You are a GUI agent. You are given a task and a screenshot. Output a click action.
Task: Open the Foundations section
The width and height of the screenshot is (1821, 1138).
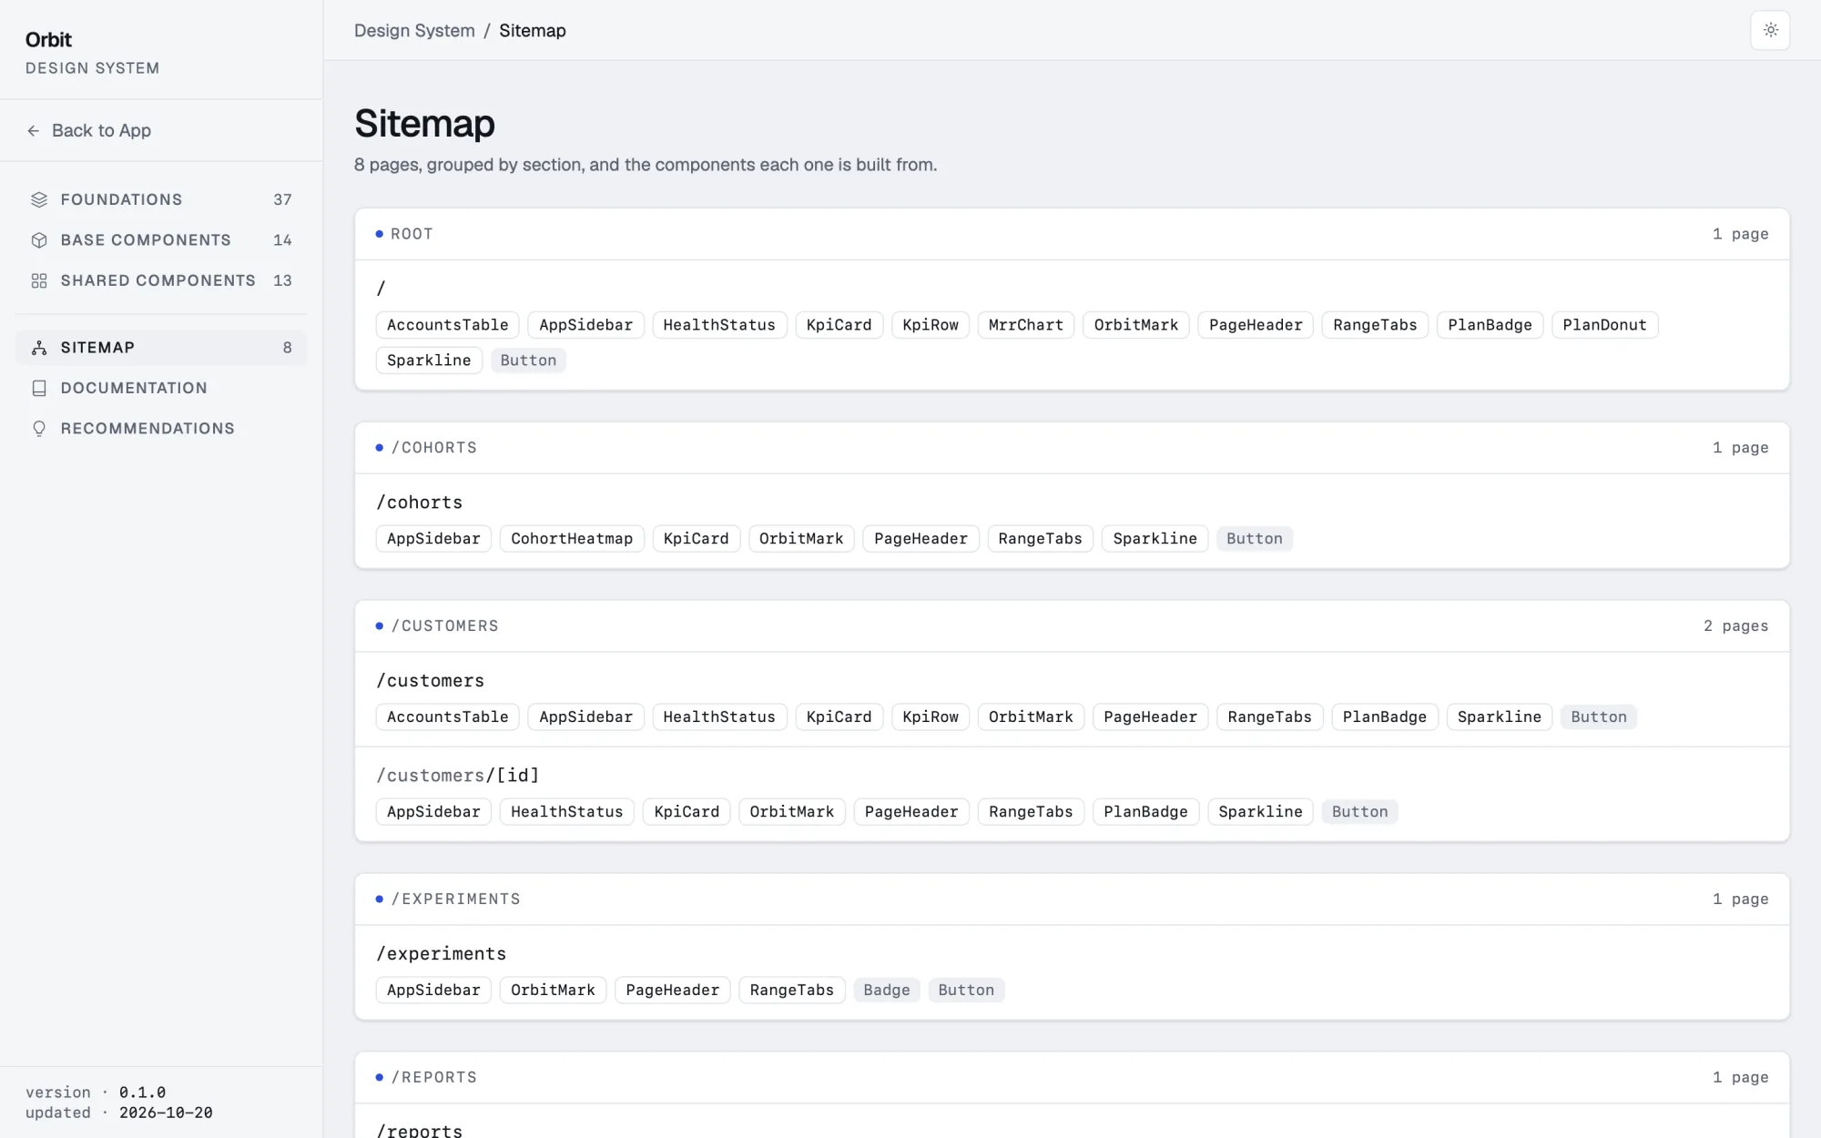[x=161, y=199]
